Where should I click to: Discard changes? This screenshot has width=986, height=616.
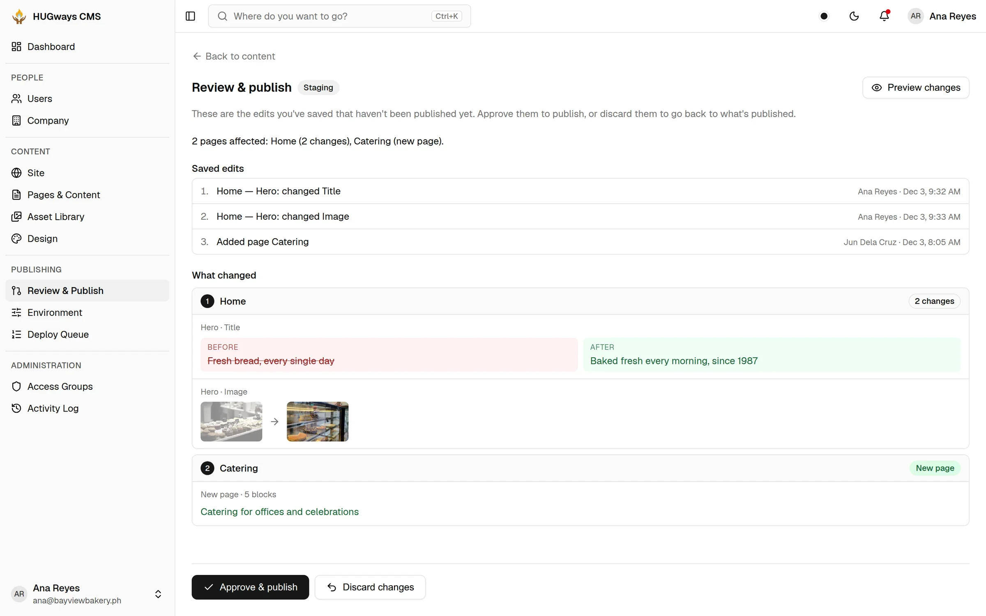pos(370,587)
